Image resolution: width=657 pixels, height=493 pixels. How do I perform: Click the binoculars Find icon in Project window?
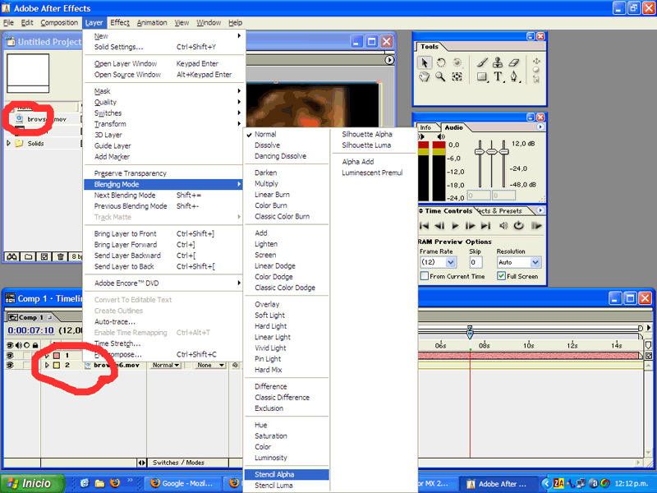11,256
